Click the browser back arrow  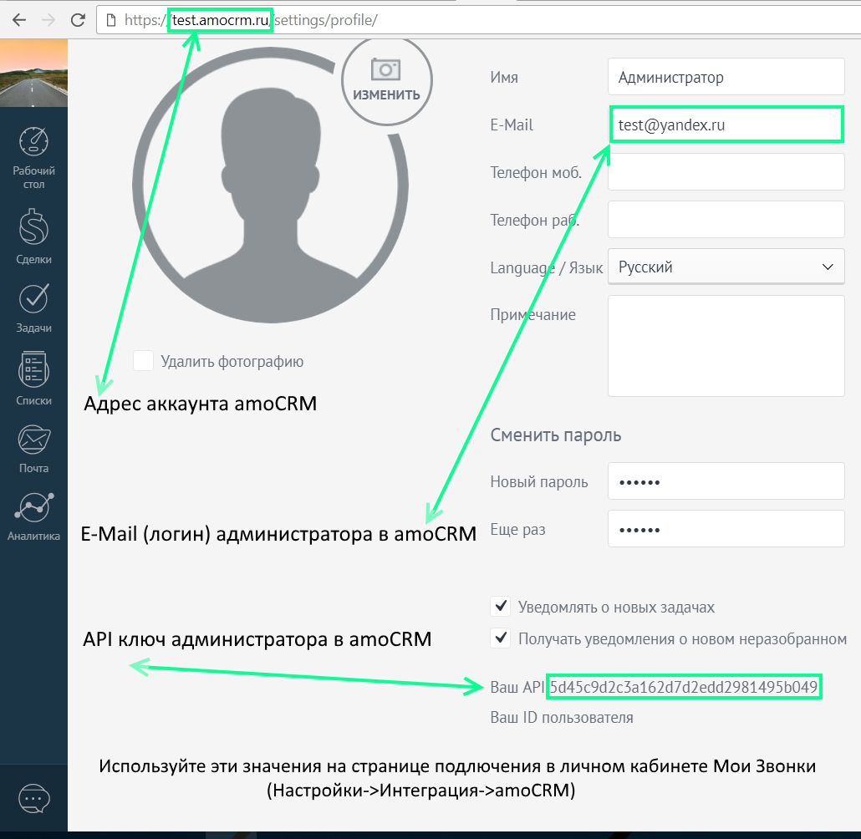[19, 19]
